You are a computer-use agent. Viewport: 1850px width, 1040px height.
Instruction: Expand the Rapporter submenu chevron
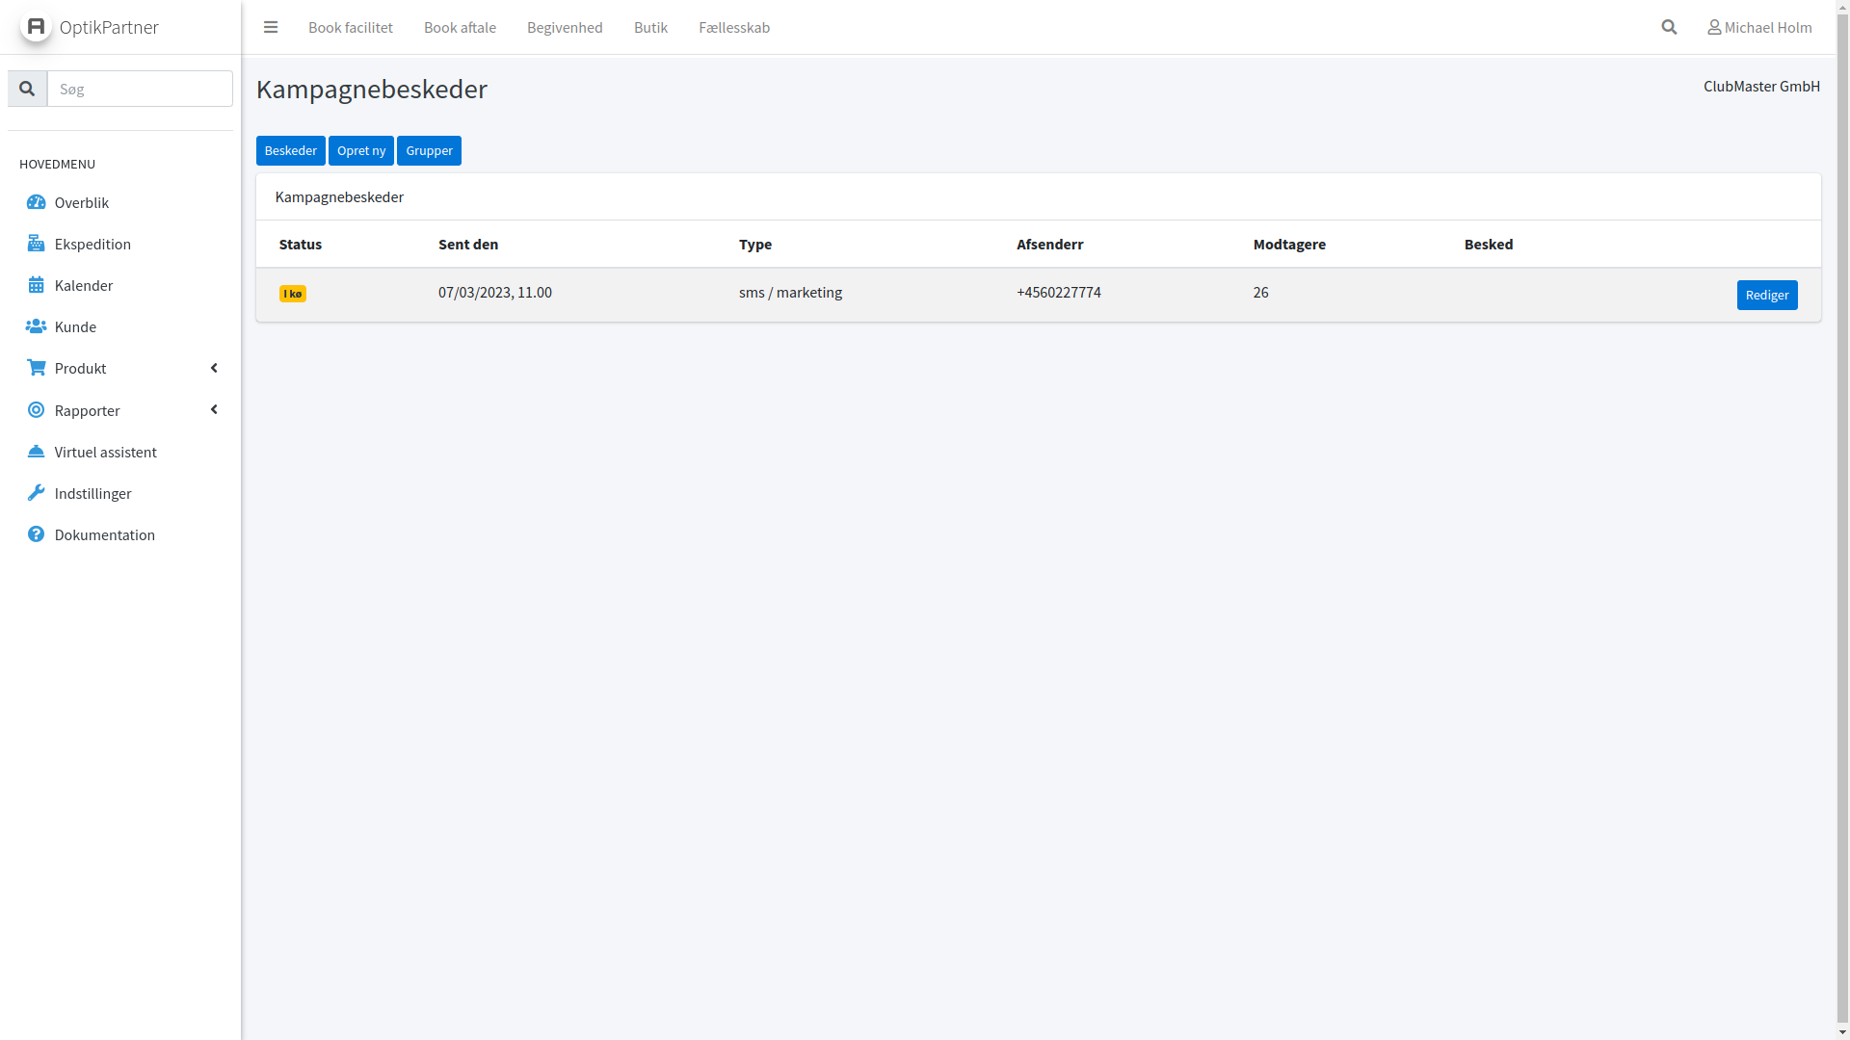point(214,410)
